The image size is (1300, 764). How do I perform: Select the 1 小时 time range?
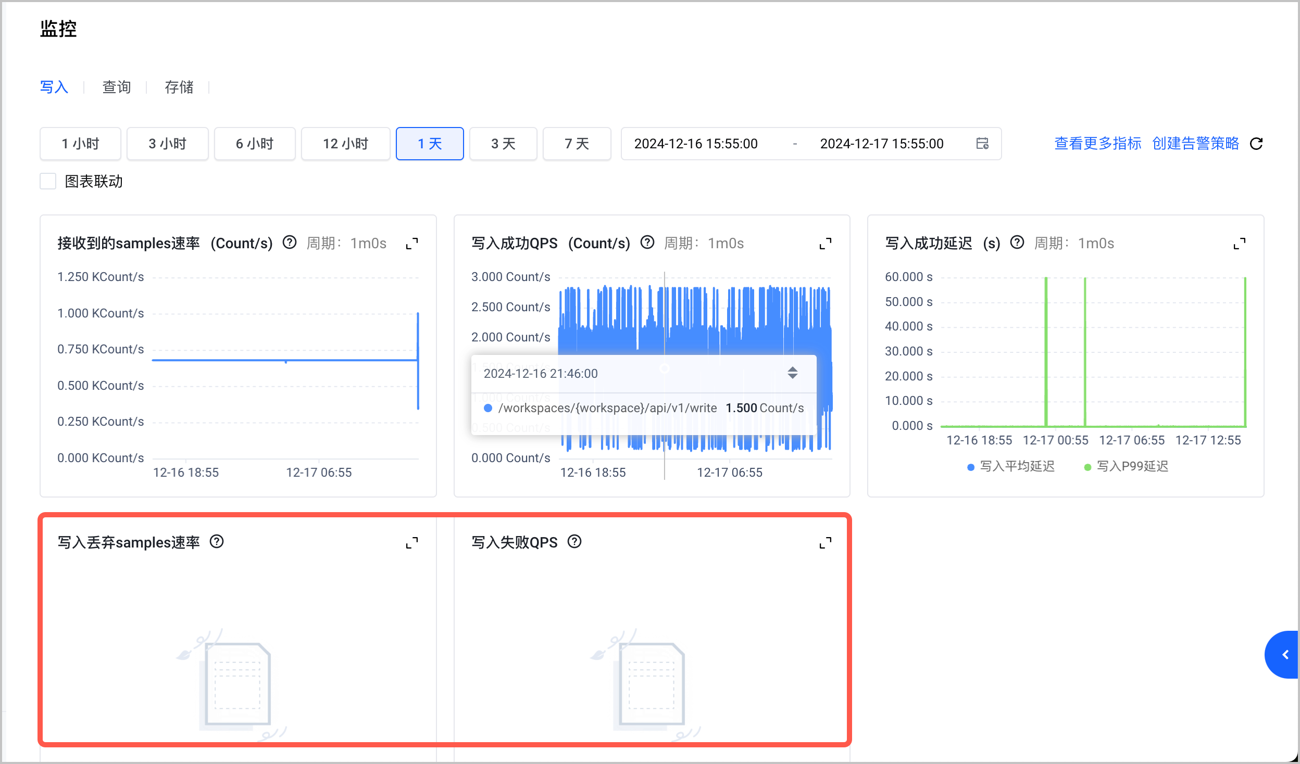(80, 144)
